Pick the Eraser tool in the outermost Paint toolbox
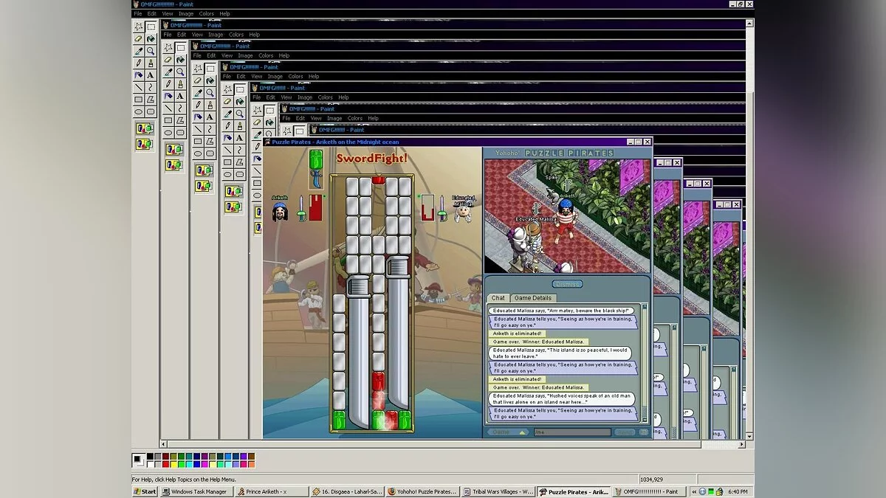This screenshot has width=886, height=498. [x=138, y=39]
